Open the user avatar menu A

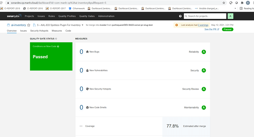pyautogui.click(x=230, y=16)
